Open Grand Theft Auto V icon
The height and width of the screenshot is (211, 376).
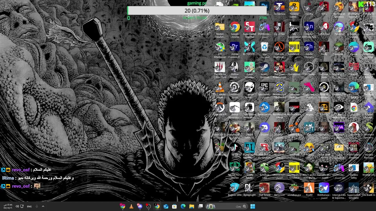coord(324,151)
